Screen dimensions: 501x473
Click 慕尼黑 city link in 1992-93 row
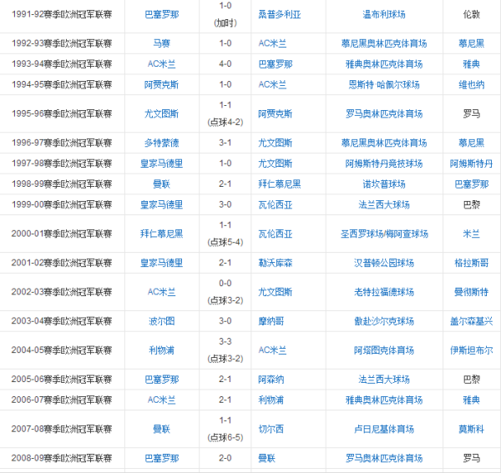[x=472, y=43]
